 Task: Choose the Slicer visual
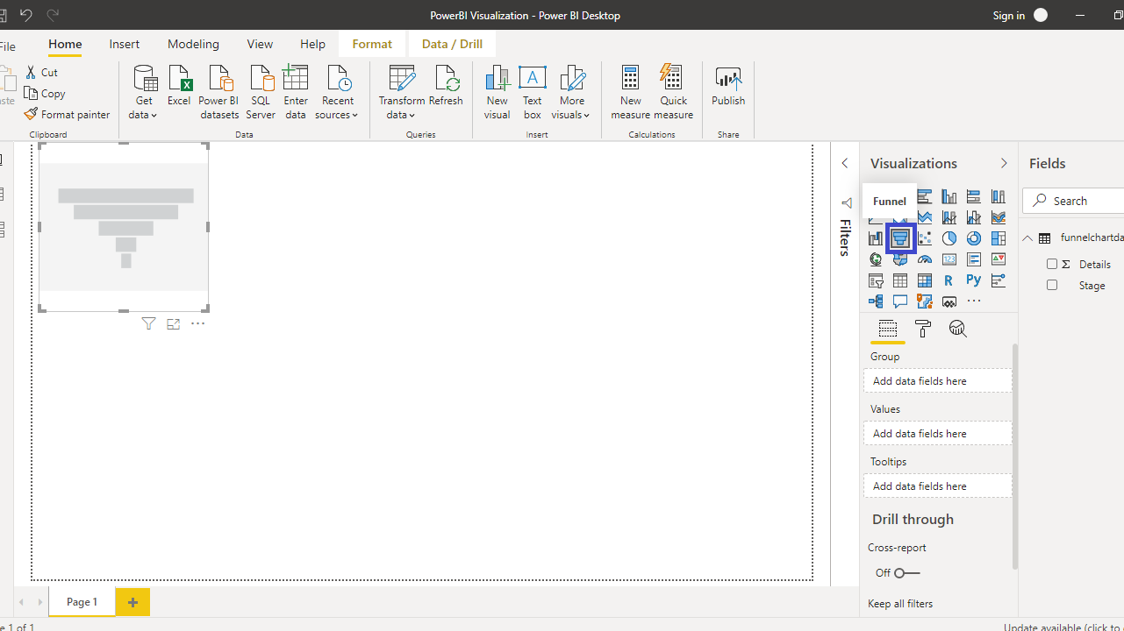[876, 280]
